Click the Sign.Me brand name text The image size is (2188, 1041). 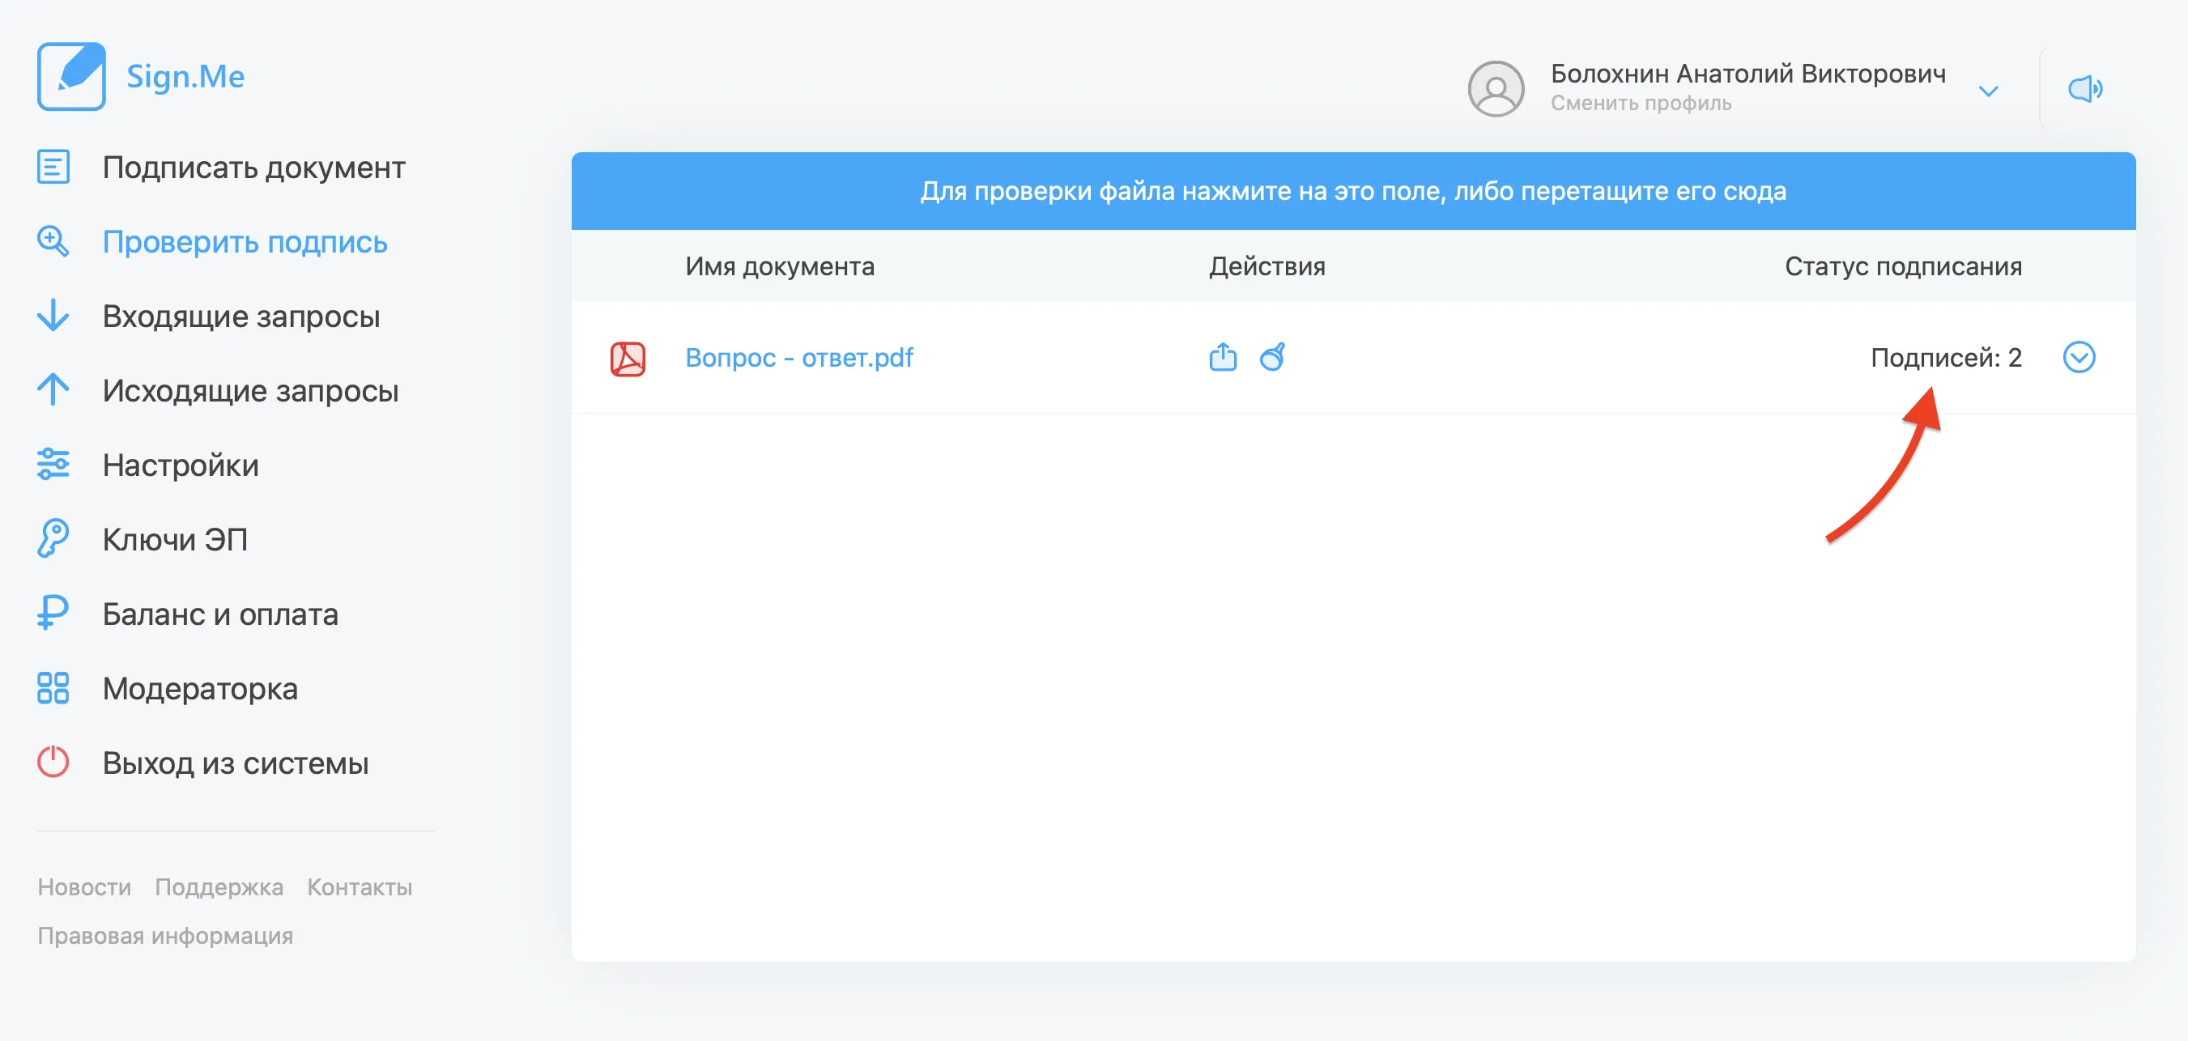tap(185, 76)
